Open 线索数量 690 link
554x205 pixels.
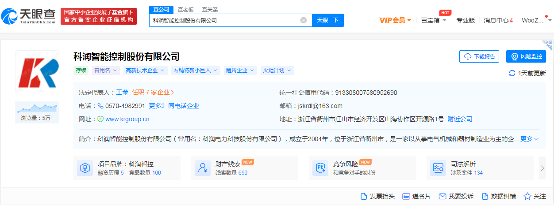(x=231, y=173)
